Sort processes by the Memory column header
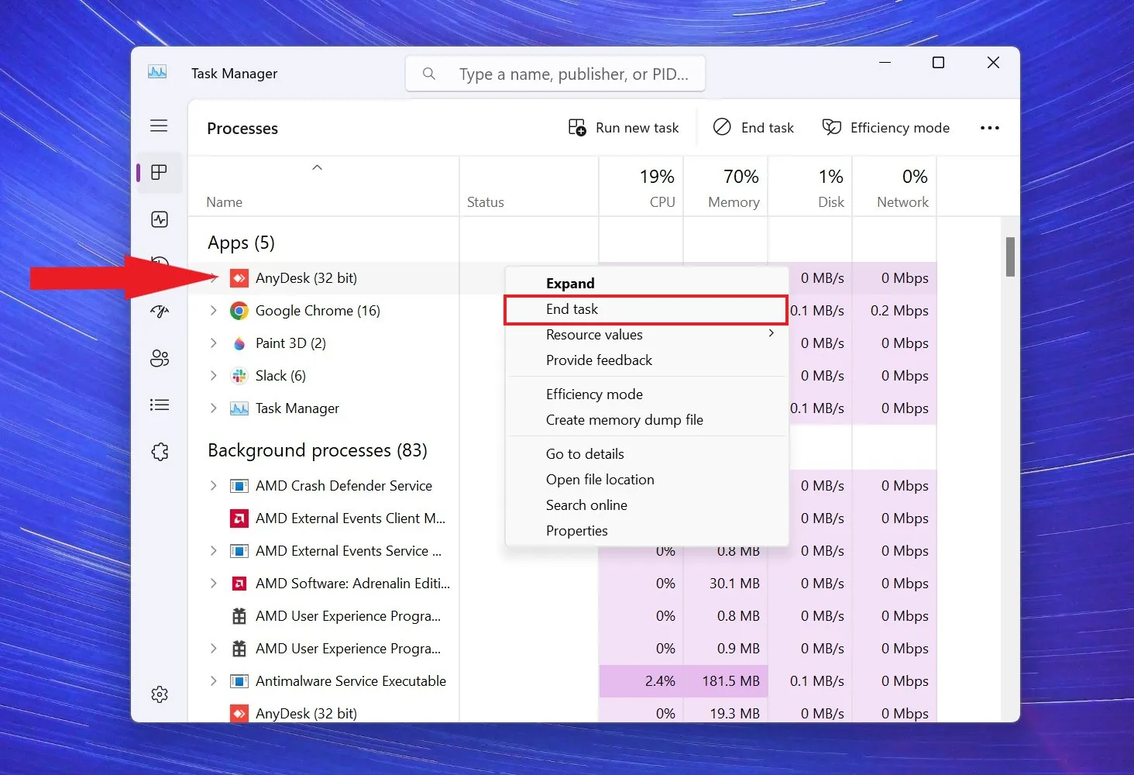This screenshot has height=775, width=1134. click(733, 188)
